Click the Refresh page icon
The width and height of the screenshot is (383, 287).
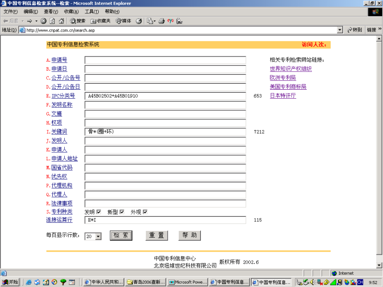pyautogui.click(x=52, y=21)
